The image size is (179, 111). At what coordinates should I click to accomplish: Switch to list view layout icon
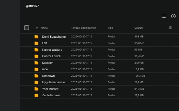coord(164,16)
